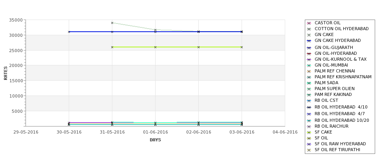Click the GN CAKE HYDERABAD legend marker

coord(309,41)
